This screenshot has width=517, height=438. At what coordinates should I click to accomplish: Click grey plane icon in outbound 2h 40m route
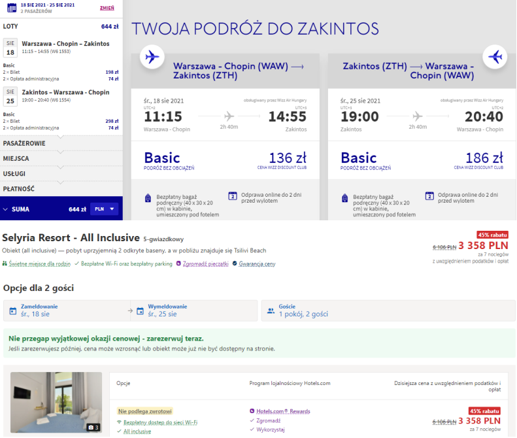point(229,116)
